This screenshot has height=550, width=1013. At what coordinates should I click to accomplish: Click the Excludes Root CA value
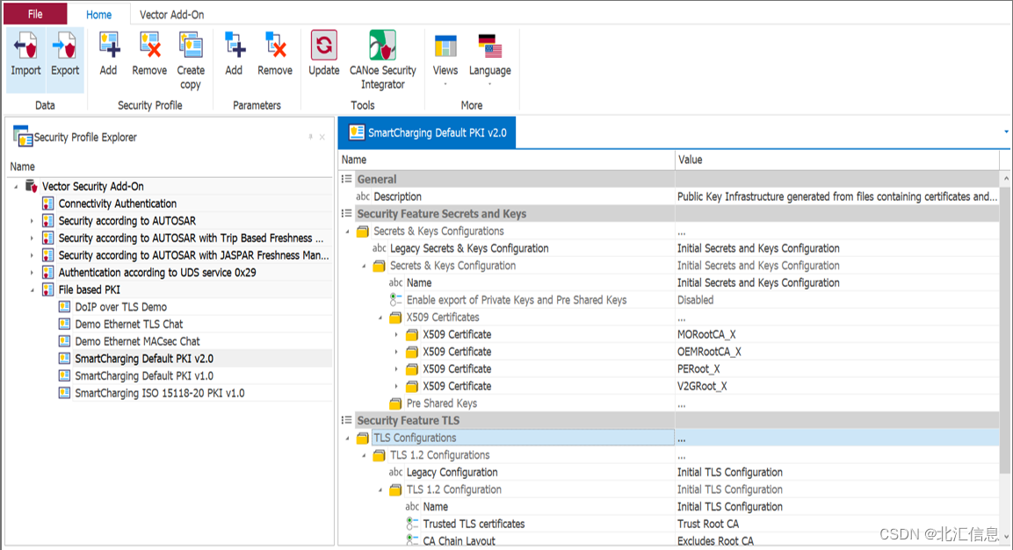click(x=715, y=540)
